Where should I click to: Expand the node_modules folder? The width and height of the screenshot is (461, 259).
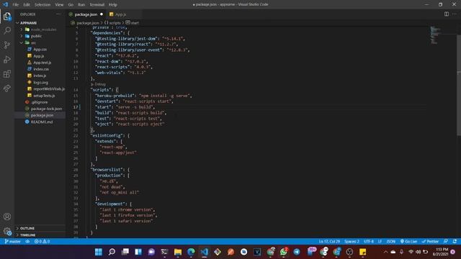(x=43, y=29)
